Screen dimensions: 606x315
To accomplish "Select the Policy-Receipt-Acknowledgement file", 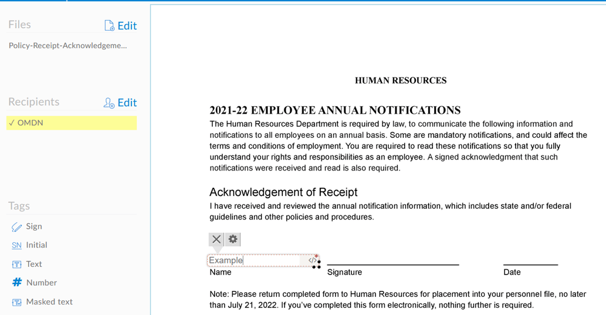I will tap(67, 45).
